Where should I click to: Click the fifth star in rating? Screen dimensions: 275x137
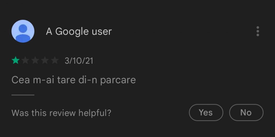tap(54, 61)
